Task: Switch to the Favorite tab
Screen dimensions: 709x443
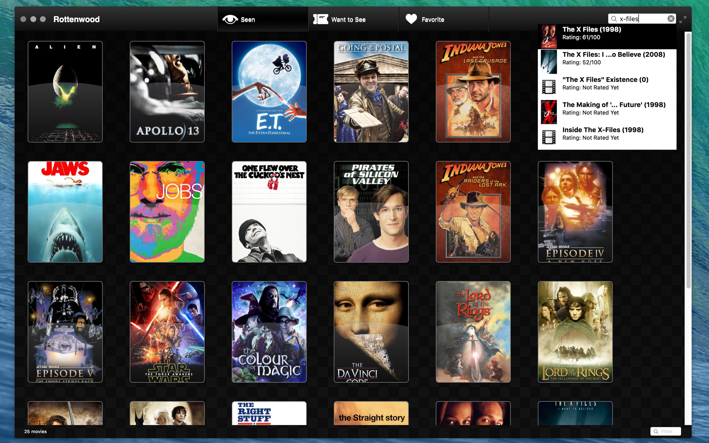Action: click(443, 19)
